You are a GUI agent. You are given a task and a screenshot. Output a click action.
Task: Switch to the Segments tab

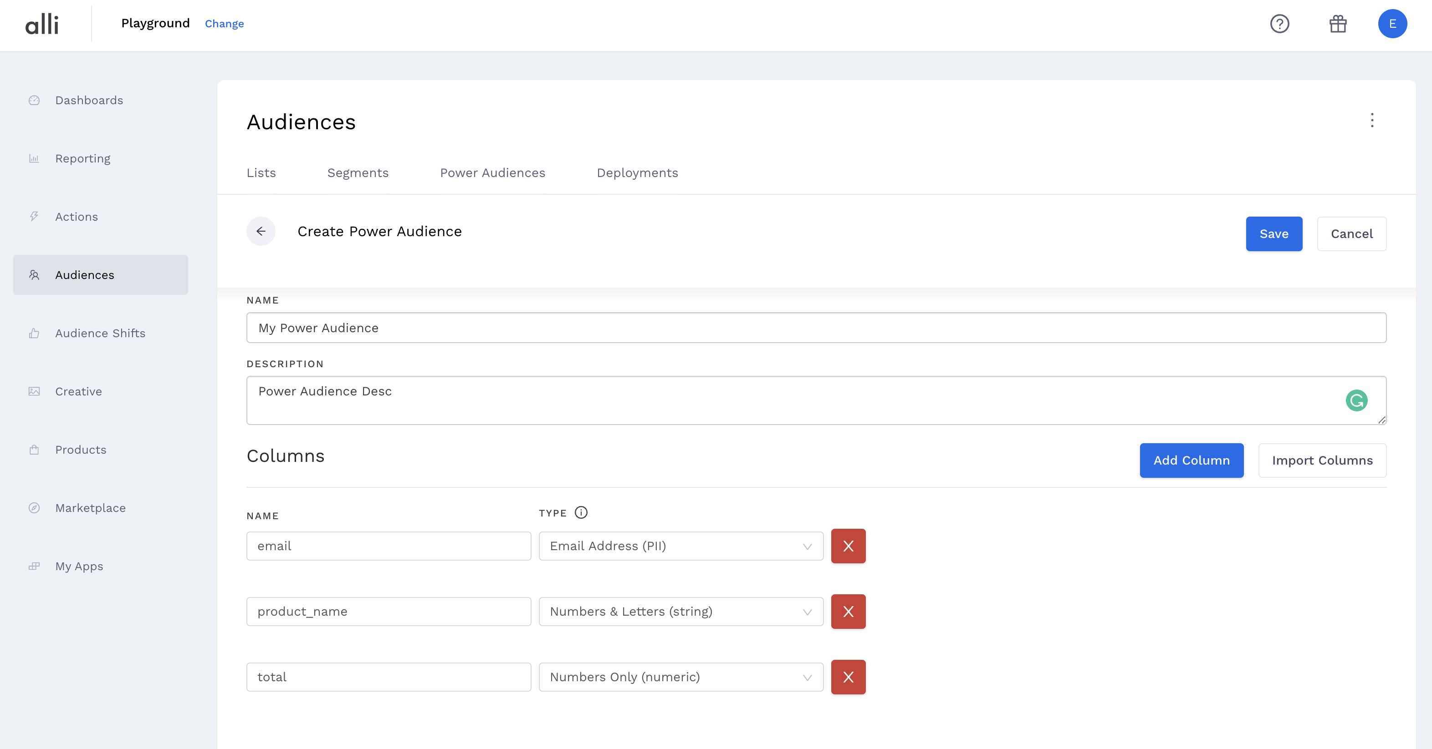358,172
